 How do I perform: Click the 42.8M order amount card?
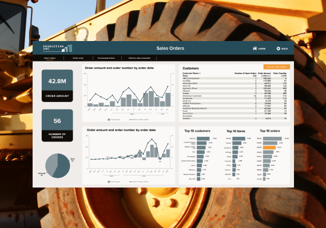pyautogui.click(x=57, y=85)
